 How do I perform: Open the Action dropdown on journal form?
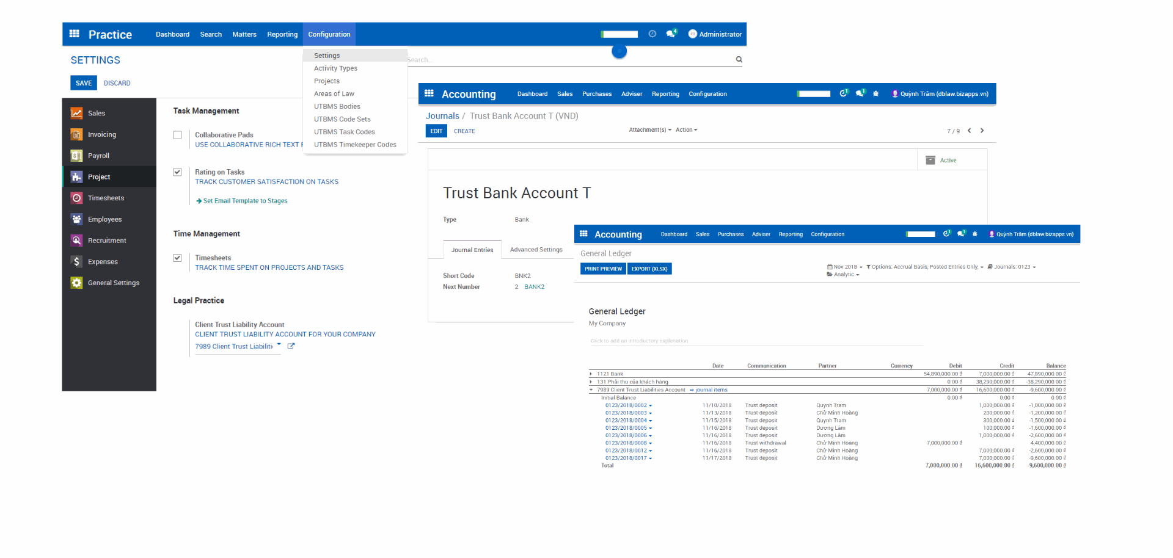click(686, 130)
